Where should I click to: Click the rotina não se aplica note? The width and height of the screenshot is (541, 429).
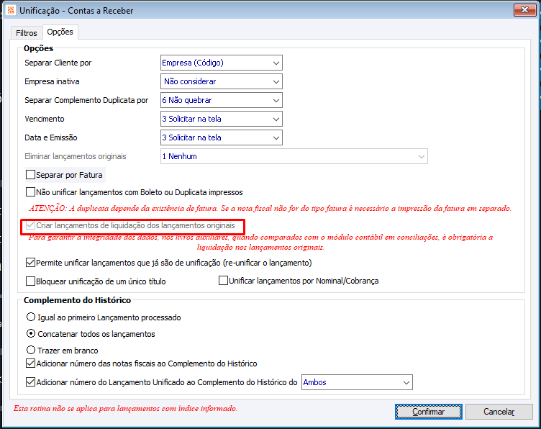coord(125,409)
